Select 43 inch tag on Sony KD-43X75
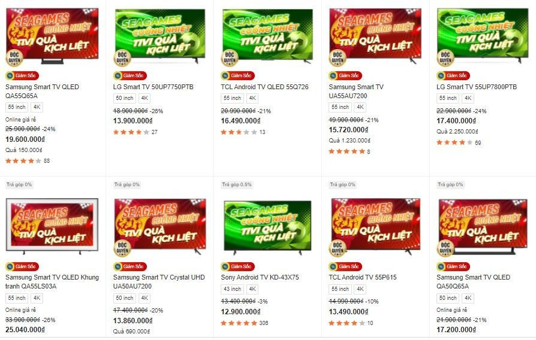Viewport: 536px width, 340px height. pyautogui.click(x=232, y=289)
